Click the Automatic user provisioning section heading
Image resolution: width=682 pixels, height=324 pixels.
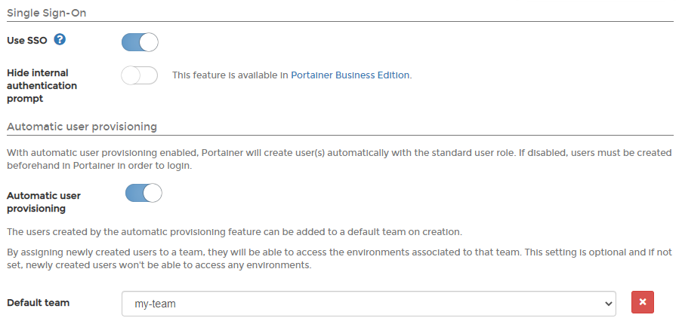coord(82,126)
